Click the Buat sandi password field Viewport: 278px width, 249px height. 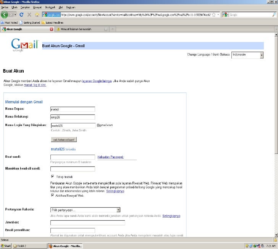[73, 157]
